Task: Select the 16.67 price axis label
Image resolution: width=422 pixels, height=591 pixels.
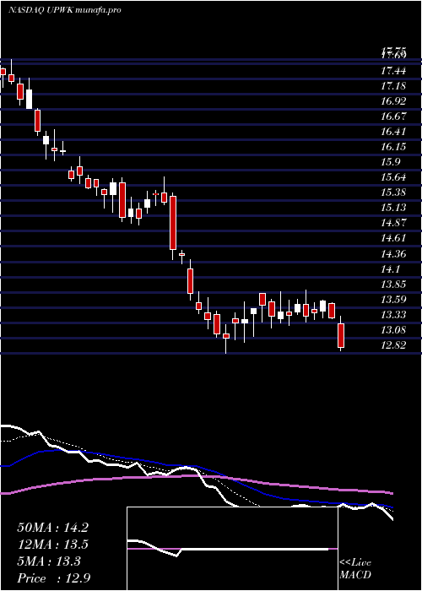Action: [393, 117]
